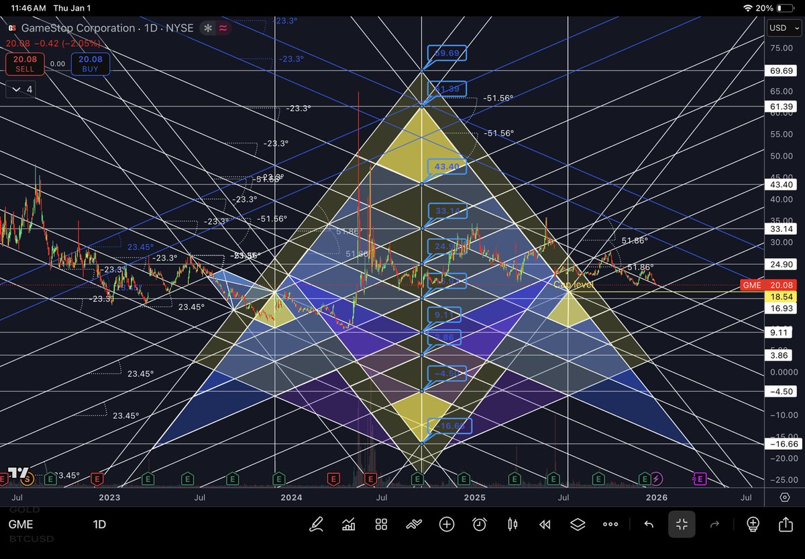
Task: Open symbol search via GME label
Action: coord(21,525)
